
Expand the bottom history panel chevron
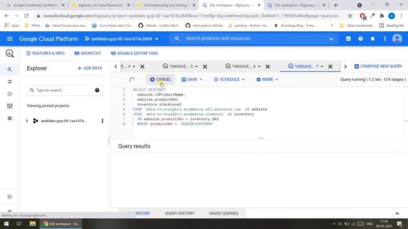pos(397,214)
